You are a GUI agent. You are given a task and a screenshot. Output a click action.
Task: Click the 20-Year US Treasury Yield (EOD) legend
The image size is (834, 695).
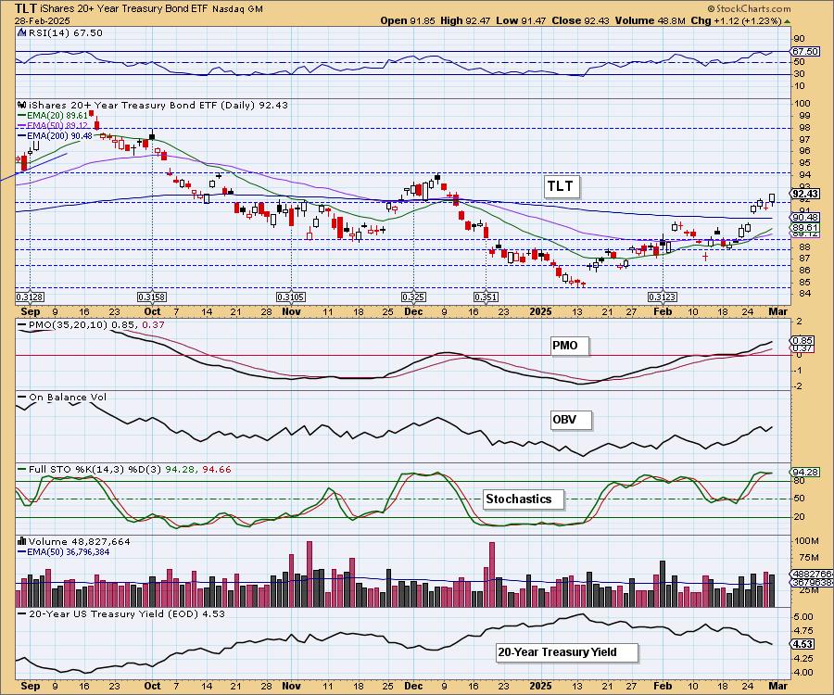(x=127, y=613)
